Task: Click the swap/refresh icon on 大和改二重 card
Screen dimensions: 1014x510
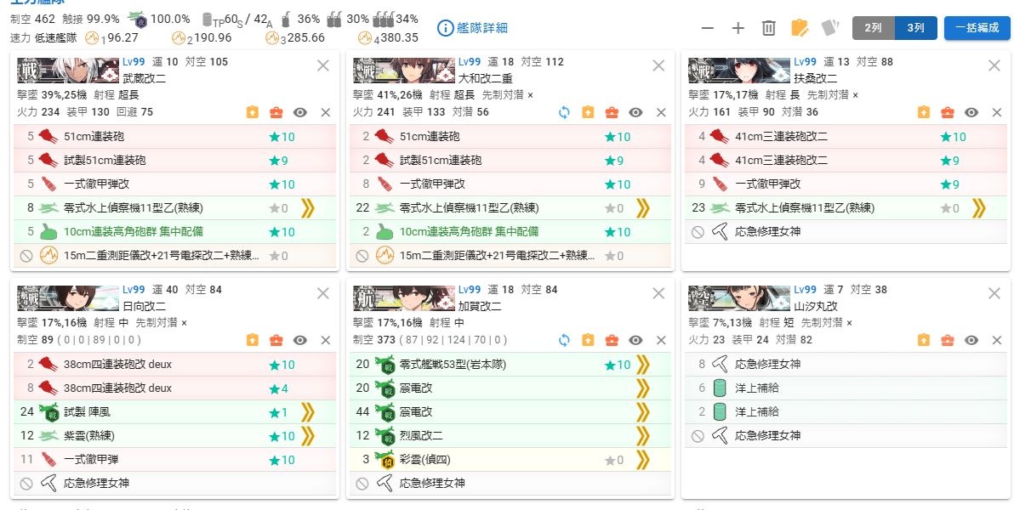Action: [x=562, y=111]
